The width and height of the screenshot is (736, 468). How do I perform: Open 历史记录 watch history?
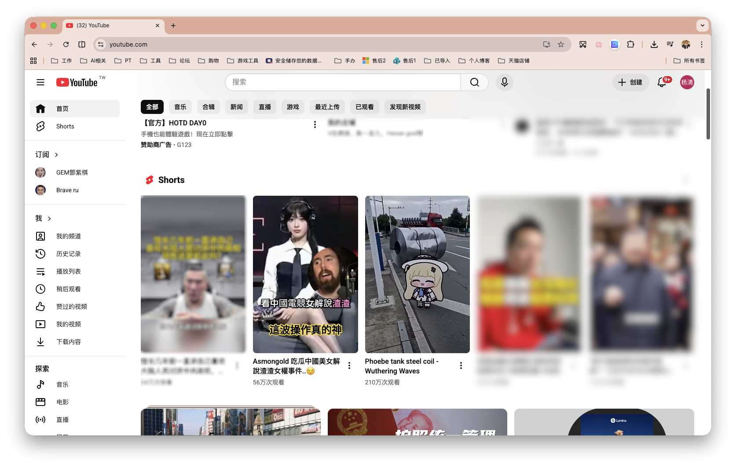tap(75, 254)
